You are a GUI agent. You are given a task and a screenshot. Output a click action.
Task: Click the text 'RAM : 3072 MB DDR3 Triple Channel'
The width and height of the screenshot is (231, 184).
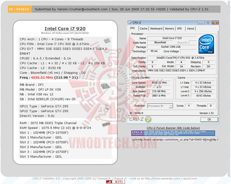click(48, 123)
